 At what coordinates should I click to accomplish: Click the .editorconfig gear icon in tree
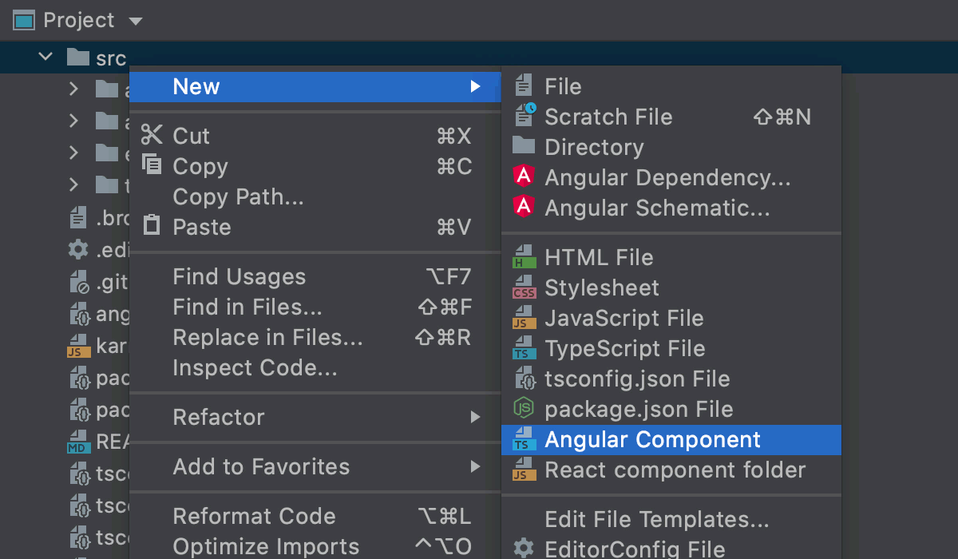(x=77, y=250)
